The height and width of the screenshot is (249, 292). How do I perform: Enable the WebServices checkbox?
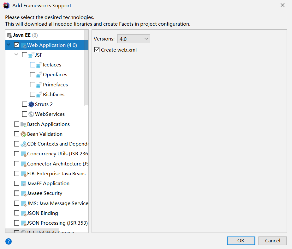[x=25, y=114]
